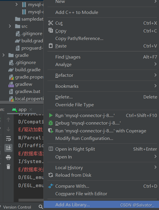Click the Cut scissors icon
The width and height of the screenshot is (159, 210).
coord(51,23)
